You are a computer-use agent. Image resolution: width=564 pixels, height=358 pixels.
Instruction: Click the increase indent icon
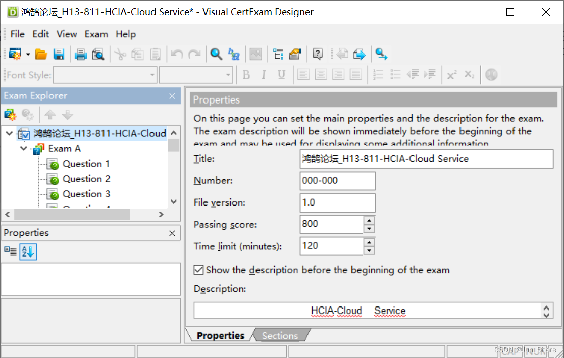click(430, 75)
